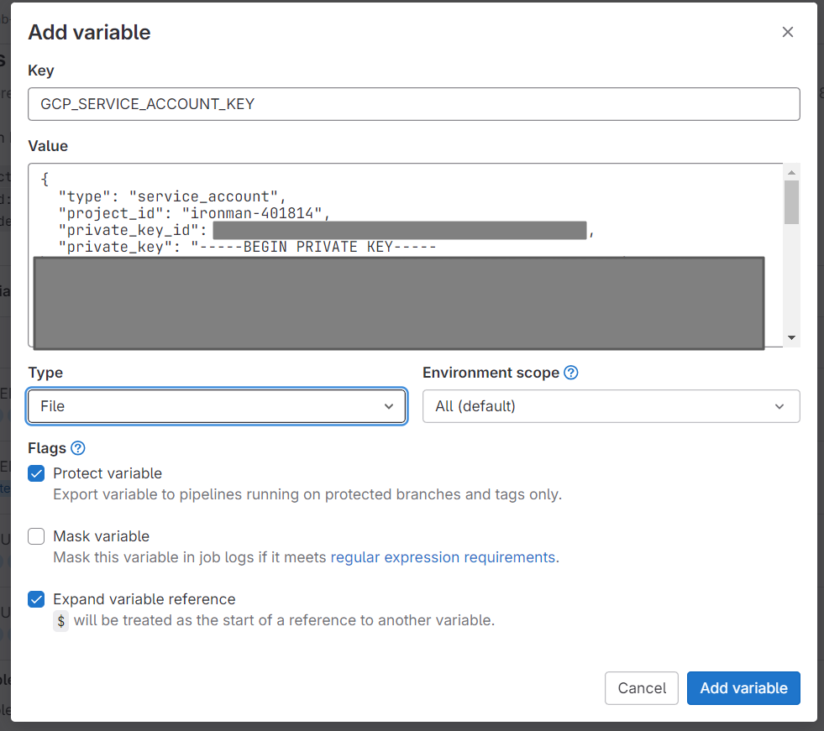This screenshot has height=731, width=824.
Task: Click the Environment scope label text
Action: click(x=491, y=373)
